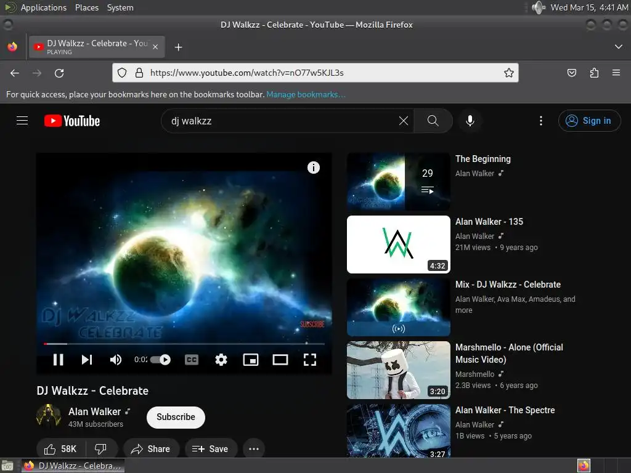Close the DJ Walkzz tab
The image size is (631, 473).
[x=155, y=47]
